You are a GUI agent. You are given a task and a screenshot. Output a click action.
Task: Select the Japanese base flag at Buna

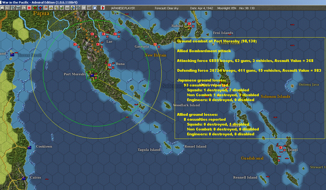pyautogui.click(x=109, y=65)
